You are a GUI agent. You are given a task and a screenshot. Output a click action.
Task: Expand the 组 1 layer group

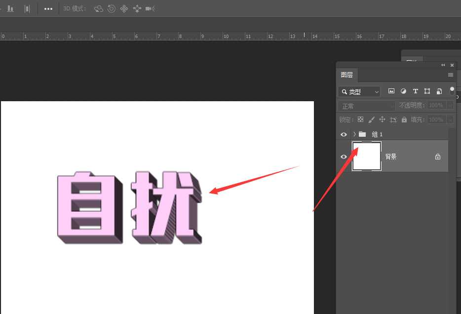pyautogui.click(x=354, y=134)
